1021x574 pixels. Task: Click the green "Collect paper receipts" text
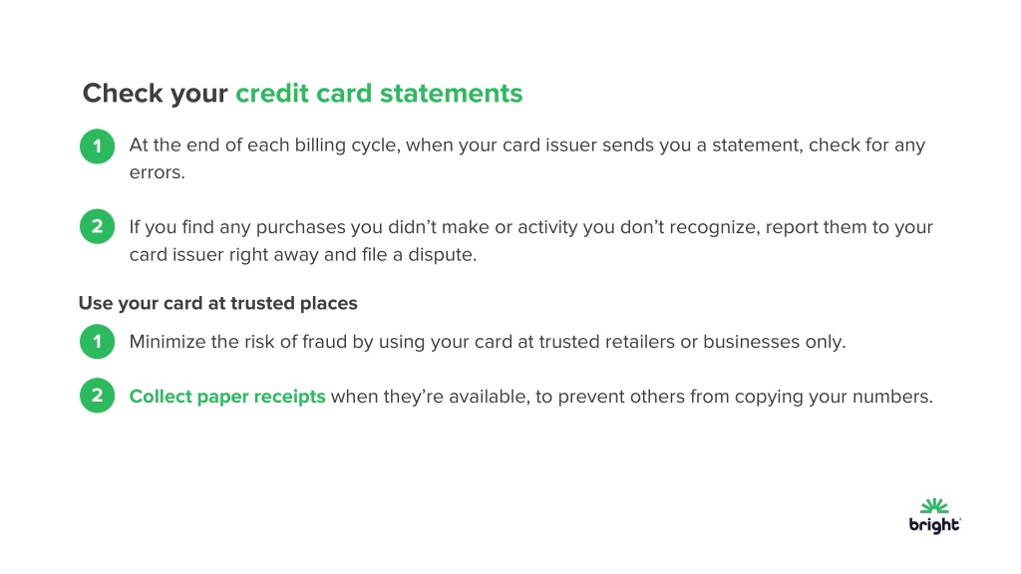227,397
